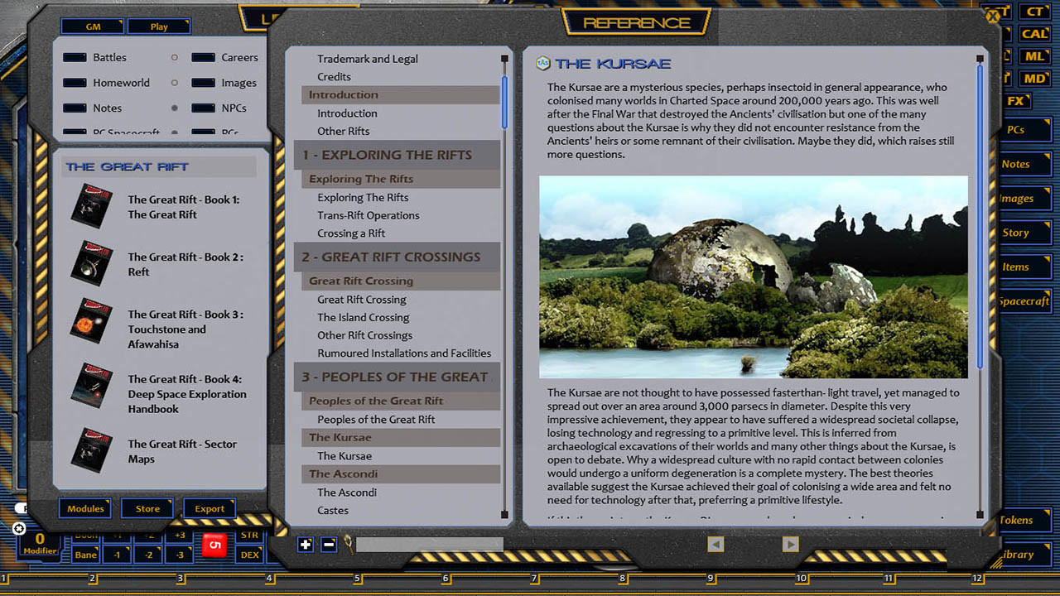Image resolution: width=1060 pixels, height=596 pixels.
Task: Roll the red six-sided die
Action: [x=214, y=546]
